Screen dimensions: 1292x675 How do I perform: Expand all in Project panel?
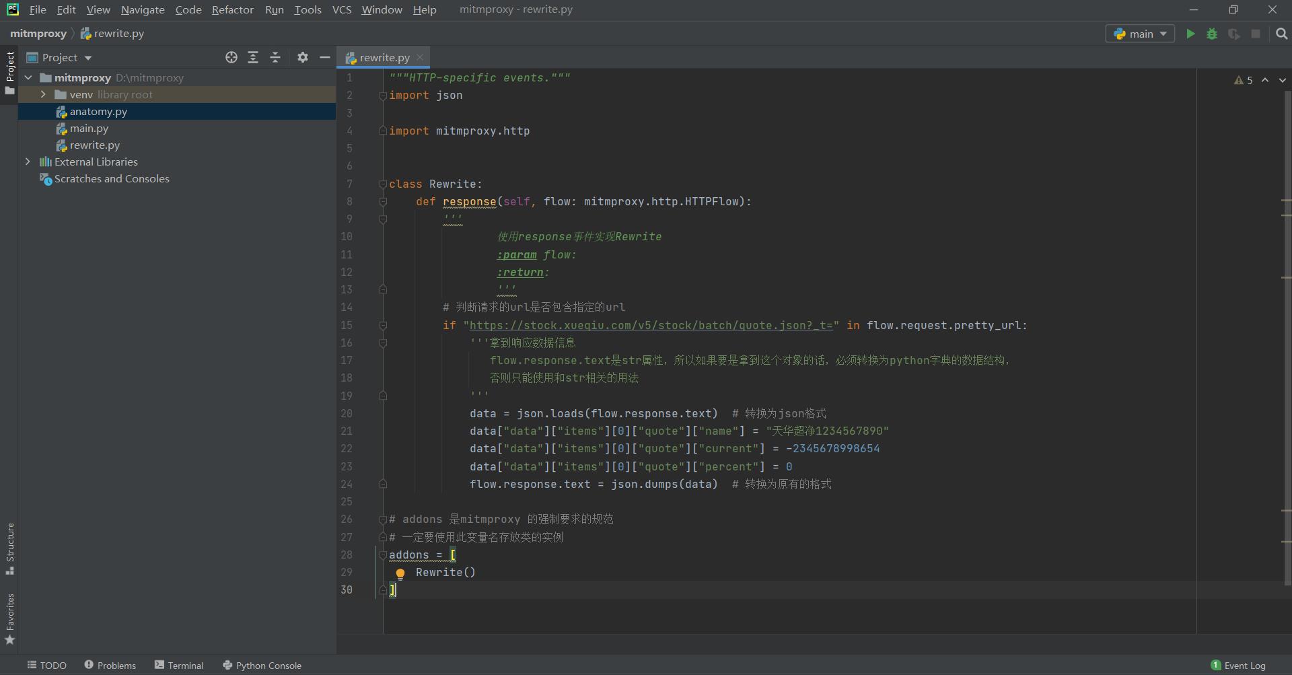(x=253, y=57)
